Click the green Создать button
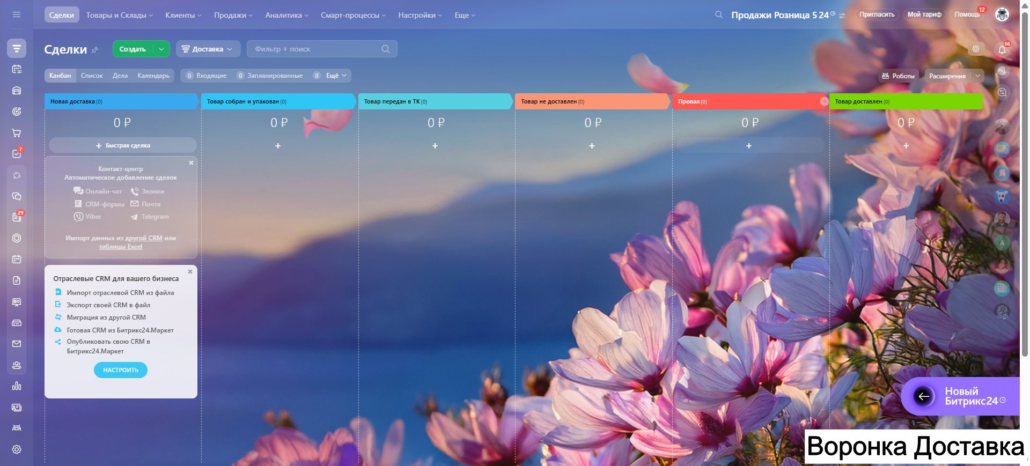Screen dimensions: 1030x466 pos(133,49)
